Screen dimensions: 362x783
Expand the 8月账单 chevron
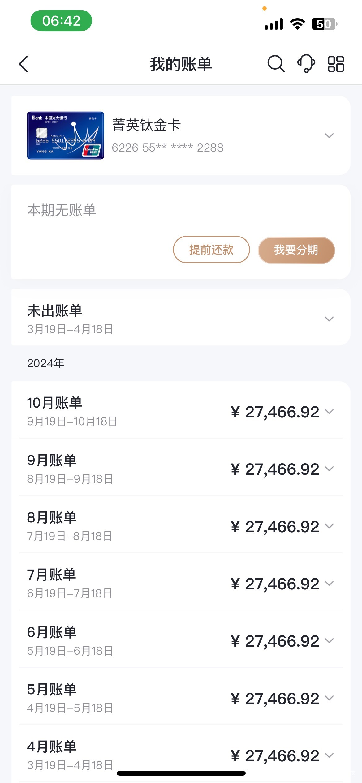click(329, 526)
